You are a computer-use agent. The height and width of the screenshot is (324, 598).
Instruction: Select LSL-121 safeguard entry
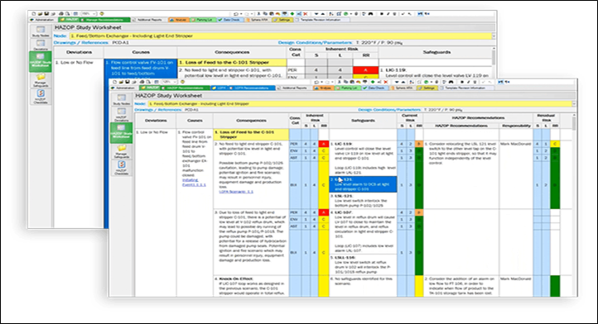362,200
